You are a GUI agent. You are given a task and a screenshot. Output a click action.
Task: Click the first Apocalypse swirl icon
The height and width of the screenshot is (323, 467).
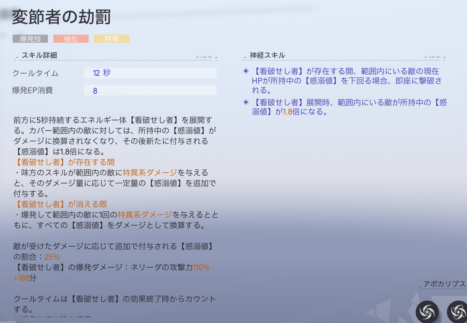point(427,311)
